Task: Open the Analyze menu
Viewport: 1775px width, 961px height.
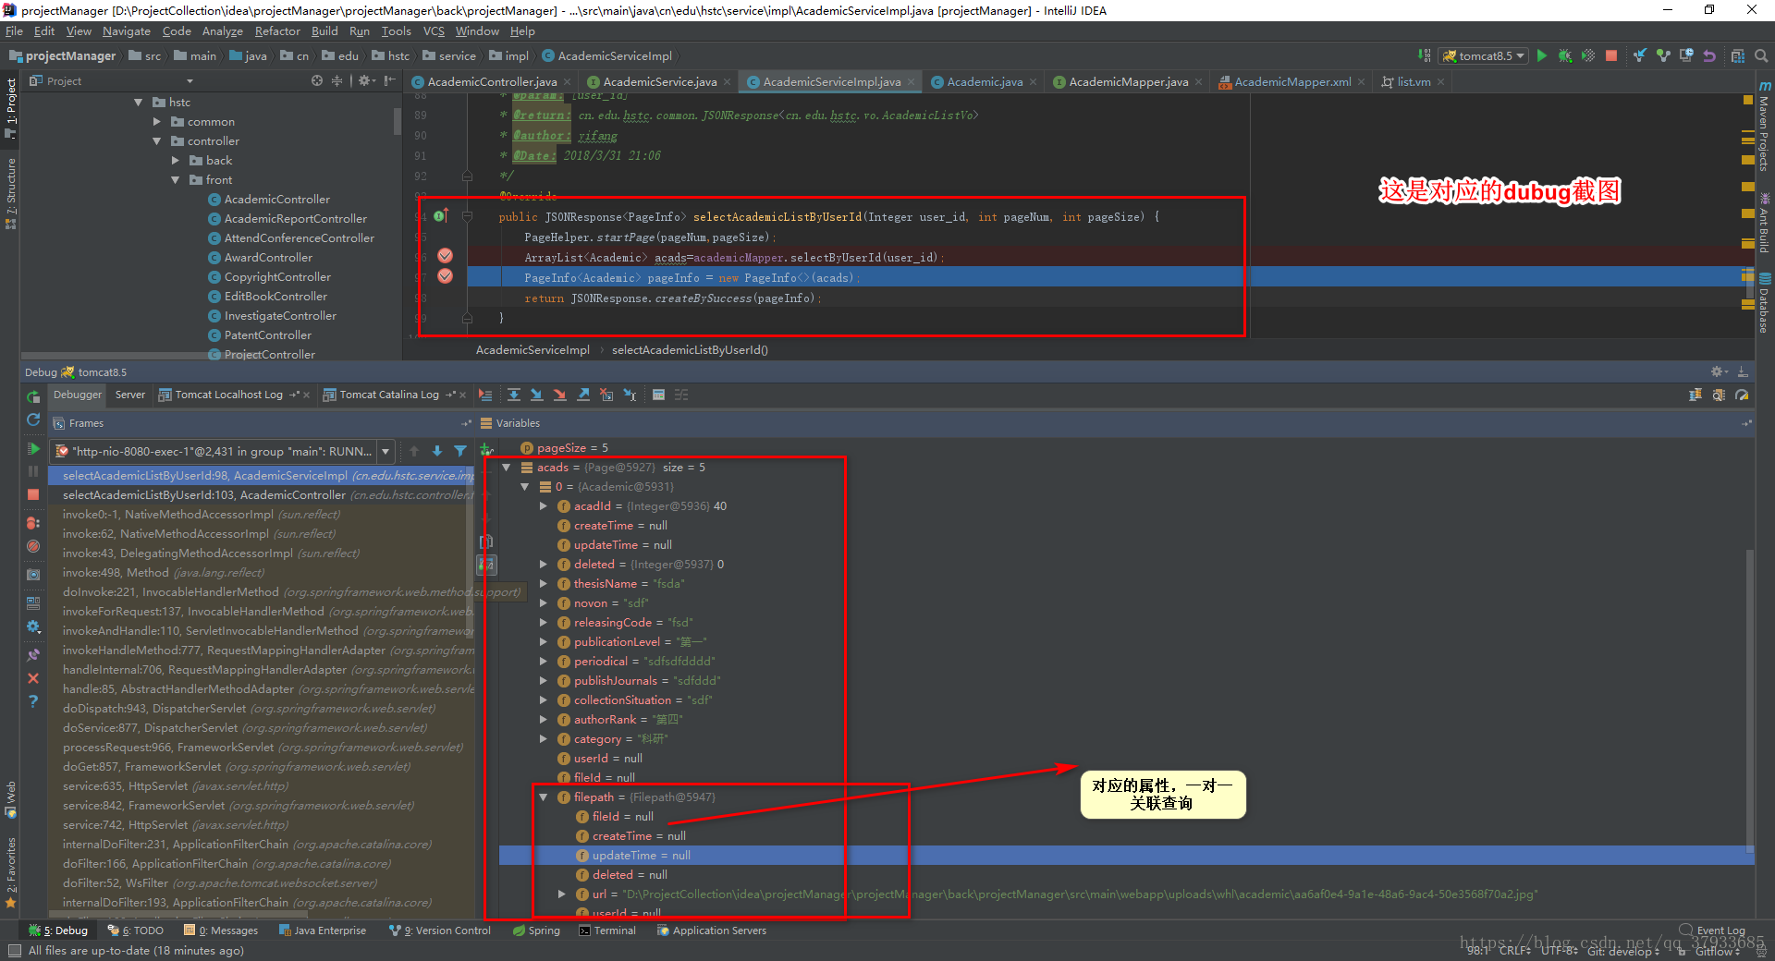Action: point(222,31)
